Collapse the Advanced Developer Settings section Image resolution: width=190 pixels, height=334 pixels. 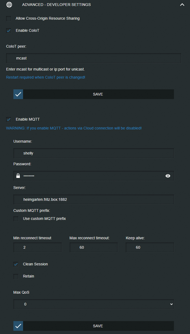(x=182, y=5)
